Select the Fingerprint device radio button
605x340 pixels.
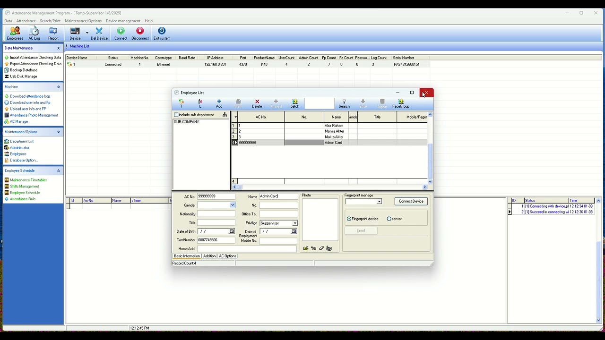[349, 219]
